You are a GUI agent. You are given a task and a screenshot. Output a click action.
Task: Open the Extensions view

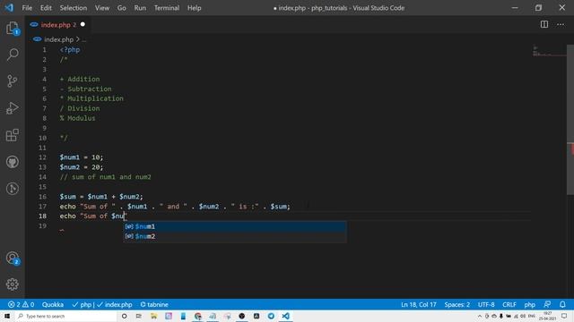coord(13,135)
